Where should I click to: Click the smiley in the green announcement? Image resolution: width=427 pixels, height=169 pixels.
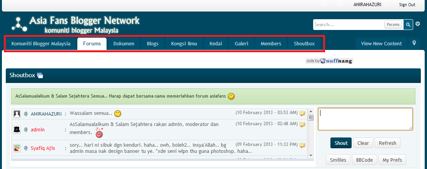coord(231,96)
